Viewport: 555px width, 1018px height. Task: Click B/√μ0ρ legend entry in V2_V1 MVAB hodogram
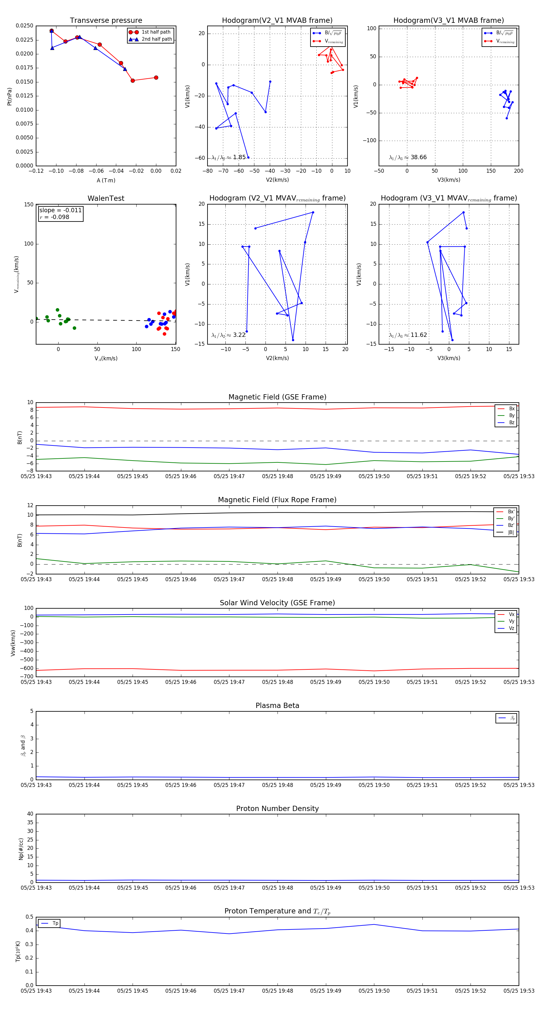[x=327, y=33]
